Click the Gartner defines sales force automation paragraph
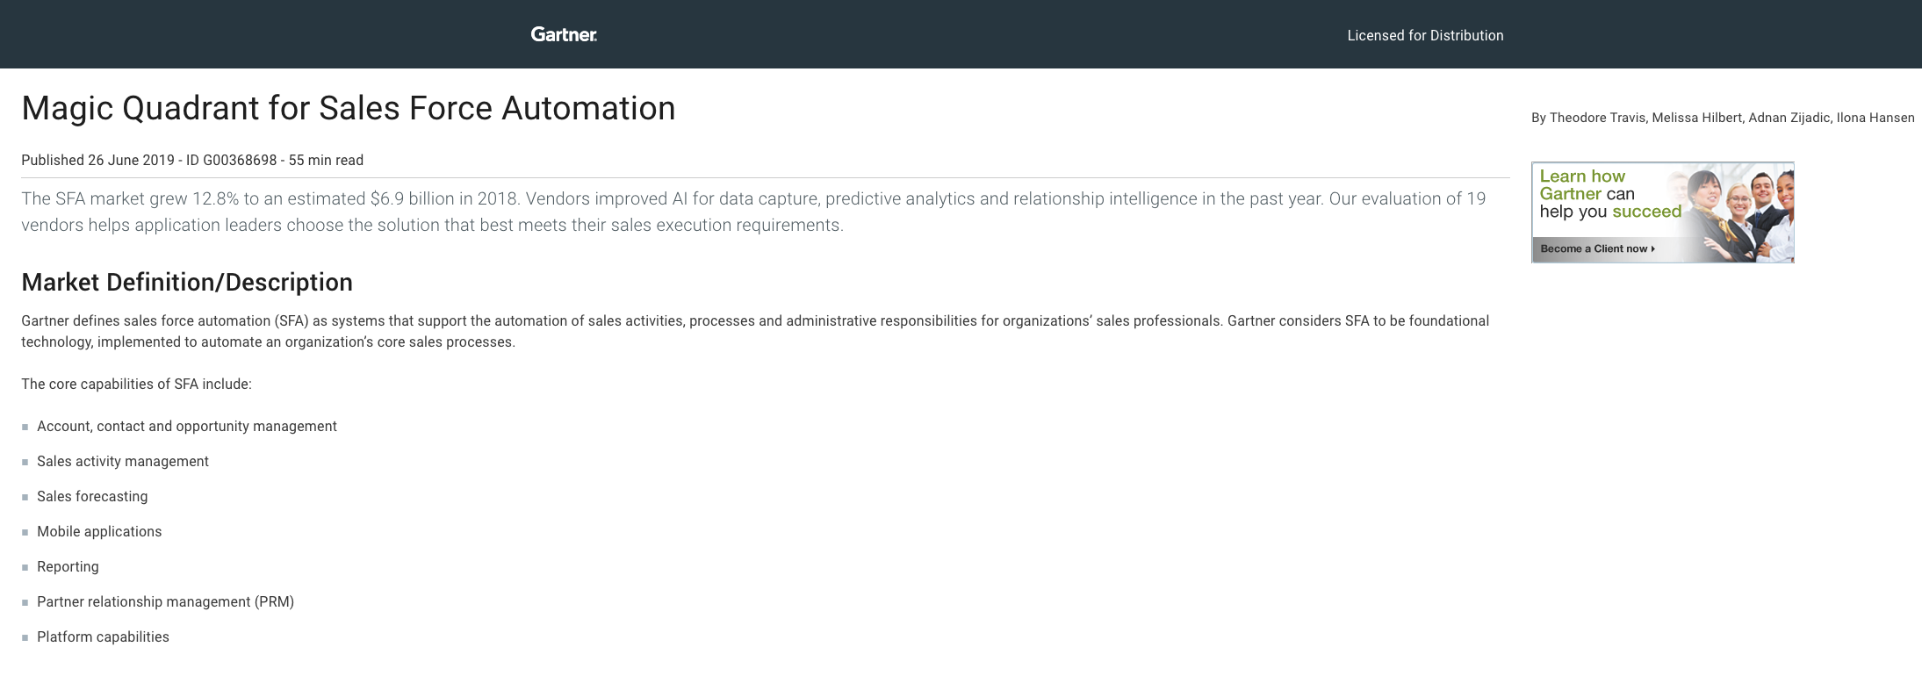The image size is (1922, 676). pyautogui.click(x=755, y=331)
